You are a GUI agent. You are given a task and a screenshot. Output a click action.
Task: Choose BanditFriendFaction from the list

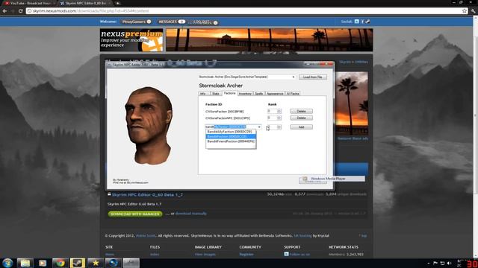(231, 141)
